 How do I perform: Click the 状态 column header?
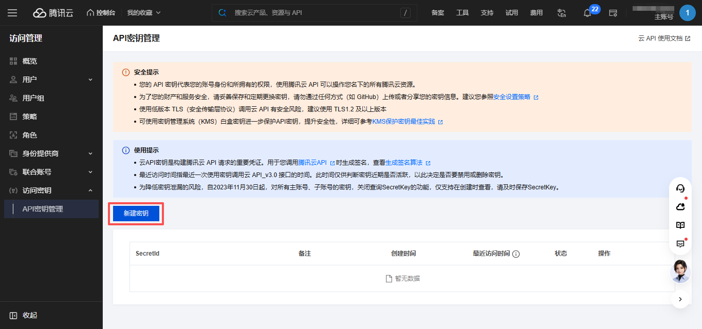point(561,254)
